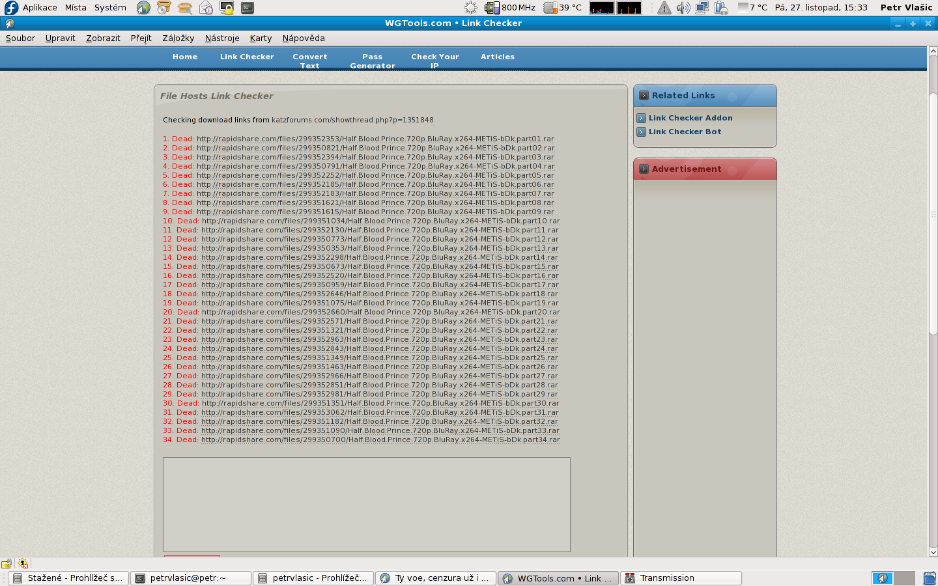The width and height of the screenshot is (938, 586).
Task: Open the date and time clock applet
Action: tap(821, 8)
